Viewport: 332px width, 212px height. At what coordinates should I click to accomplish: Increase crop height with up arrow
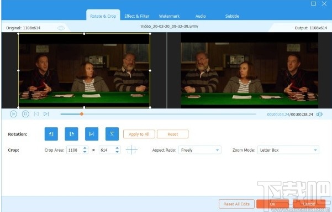117,148
